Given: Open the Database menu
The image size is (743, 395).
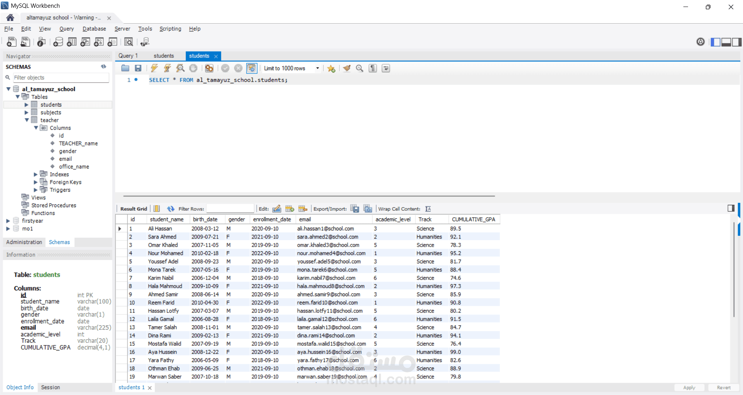Looking at the screenshot, I should click(x=94, y=29).
